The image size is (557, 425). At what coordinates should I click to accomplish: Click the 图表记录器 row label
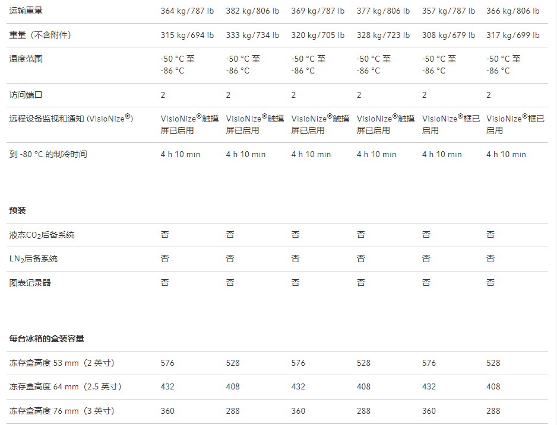(x=30, y=283)
